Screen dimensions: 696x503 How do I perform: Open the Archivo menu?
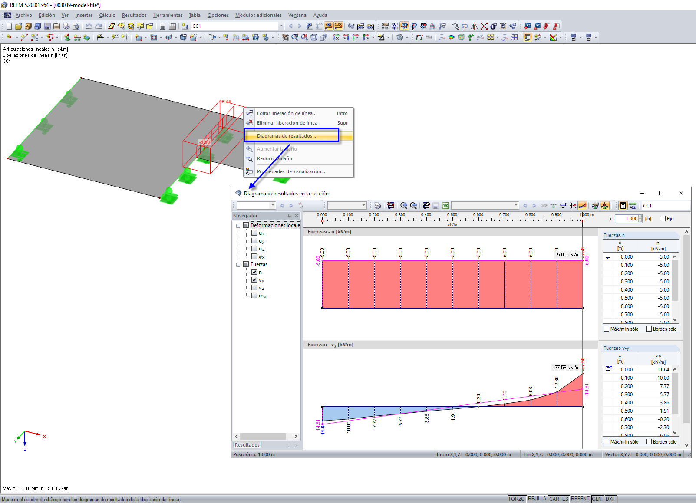pyautogui.click(x=24, y=15)
